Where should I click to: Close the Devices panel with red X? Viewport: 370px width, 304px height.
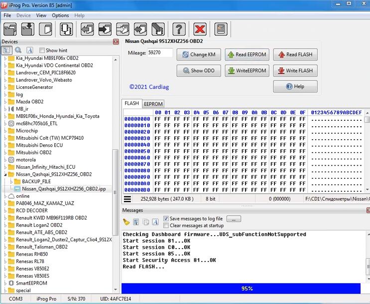coord(116,41)
